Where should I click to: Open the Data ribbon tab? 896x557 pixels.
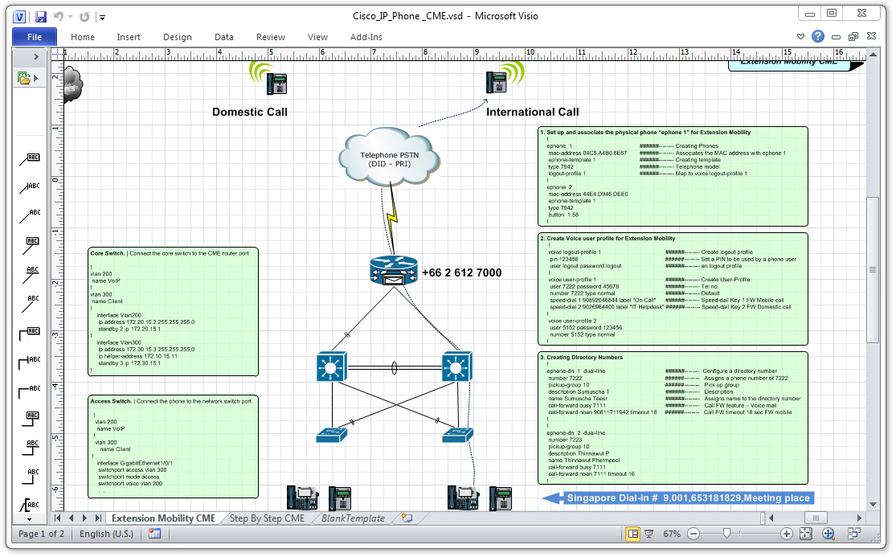(224, 36)
